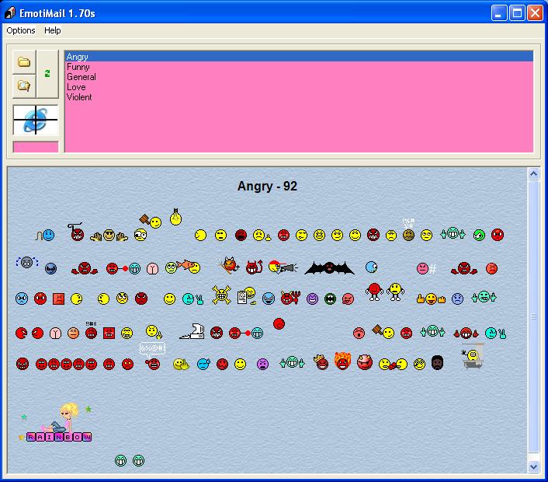The image size is (548, 482).
Task: Click the open folder button
Action: click(x=24, y=62)
